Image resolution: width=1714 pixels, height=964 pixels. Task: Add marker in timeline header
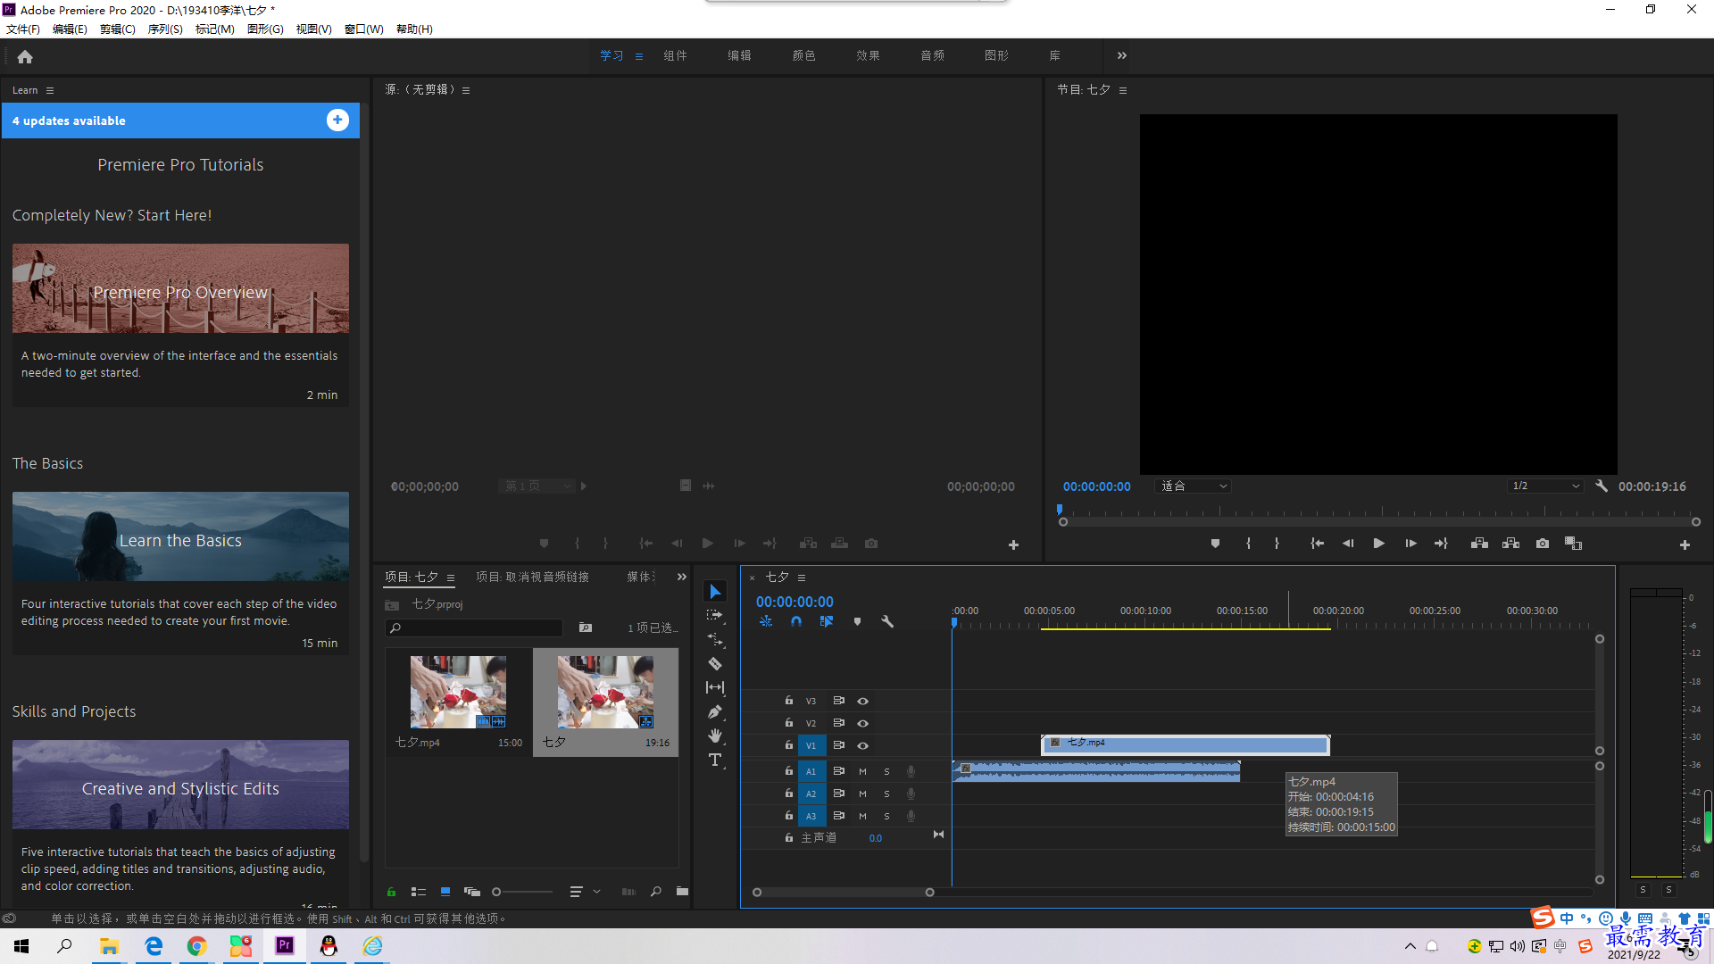(857, 621)
